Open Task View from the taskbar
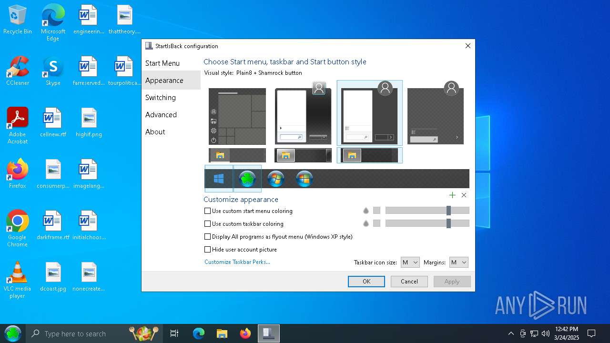610x343 pixels. coord(174,333)
